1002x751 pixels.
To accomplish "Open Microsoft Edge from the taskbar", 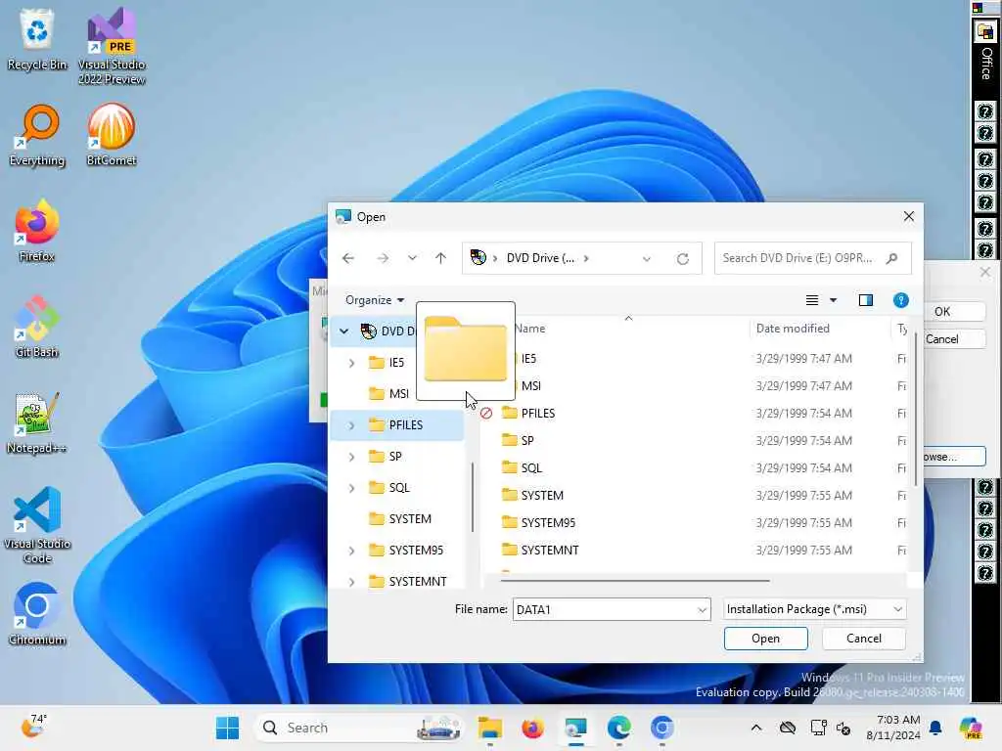I will pos(618,728).
